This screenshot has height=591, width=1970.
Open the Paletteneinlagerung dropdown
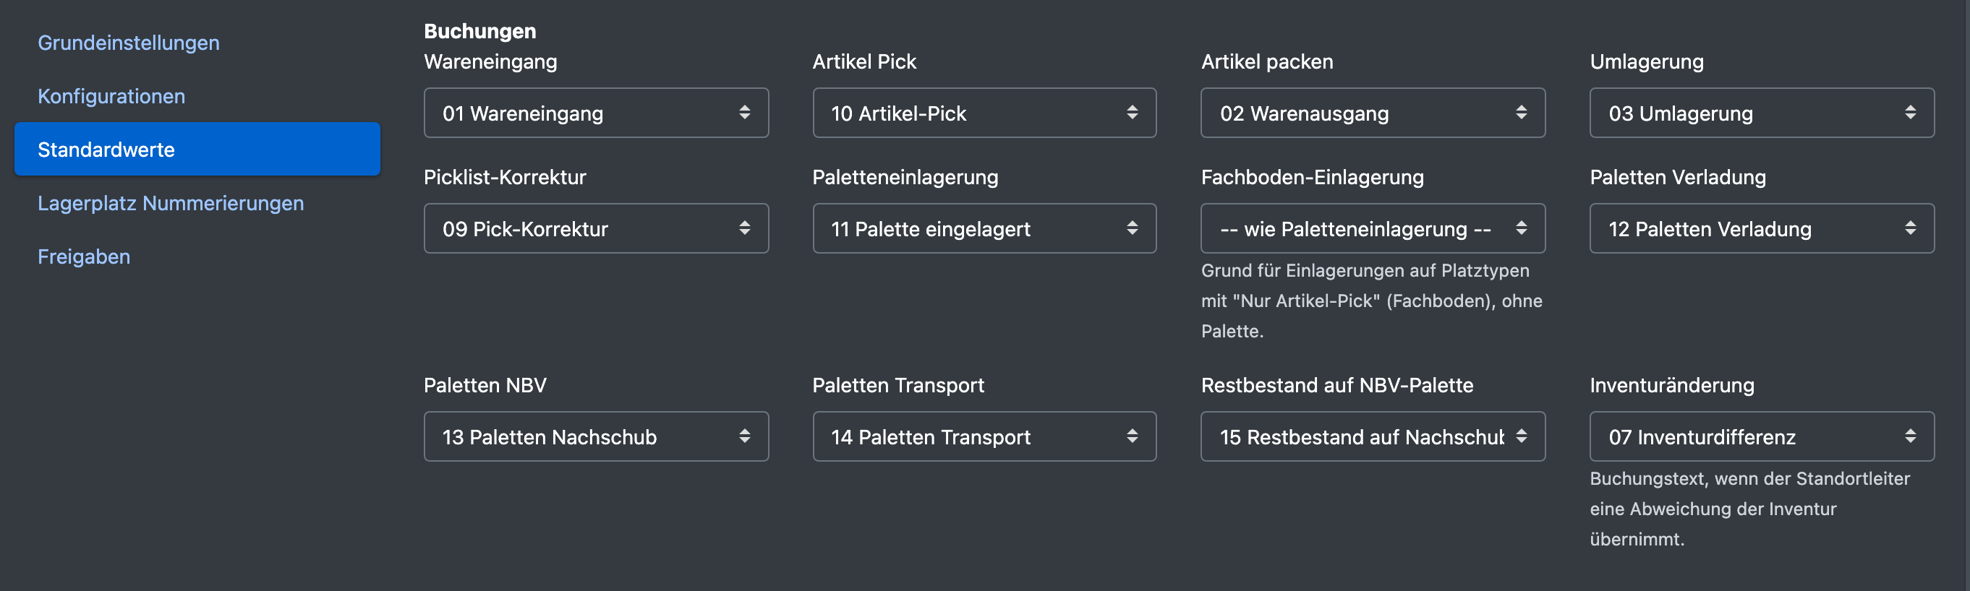pos(984,228)
